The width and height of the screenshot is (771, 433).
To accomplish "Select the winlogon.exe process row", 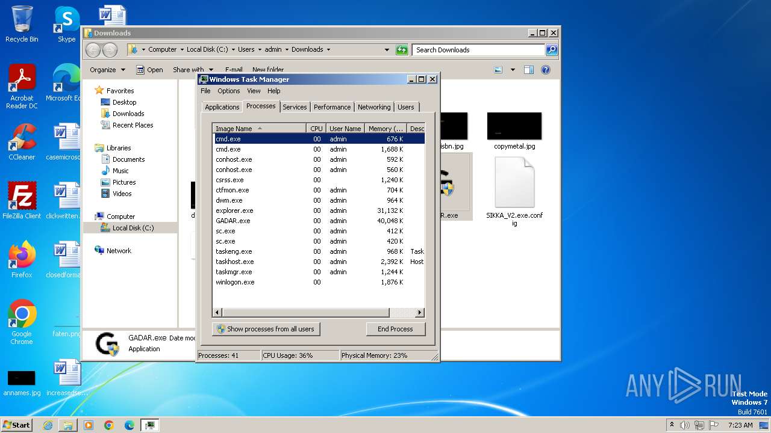I will 319,282.
